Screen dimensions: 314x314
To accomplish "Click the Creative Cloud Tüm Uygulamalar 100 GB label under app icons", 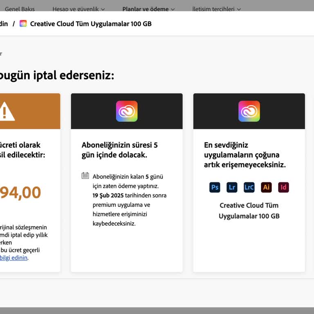I will pos(249,211).
